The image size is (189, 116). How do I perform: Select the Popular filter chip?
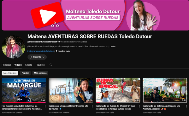[25, 73]
